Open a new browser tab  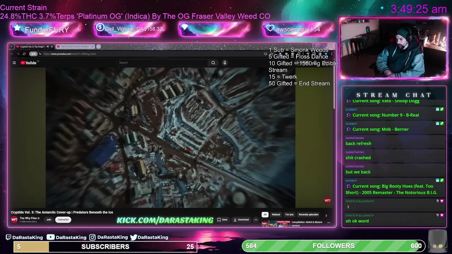pyautogui.click(x=99, y=47)
